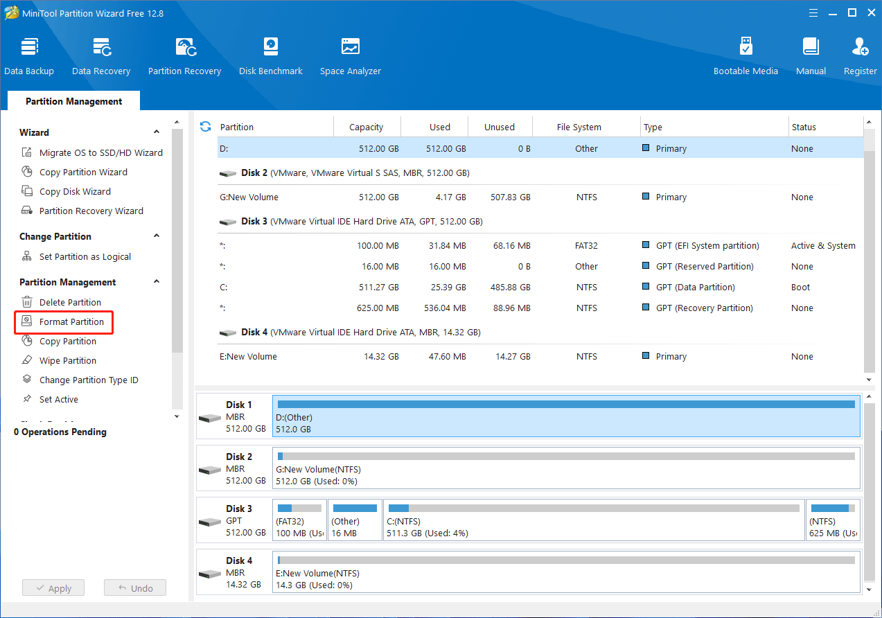Refresh the partition list

[205, 127]
